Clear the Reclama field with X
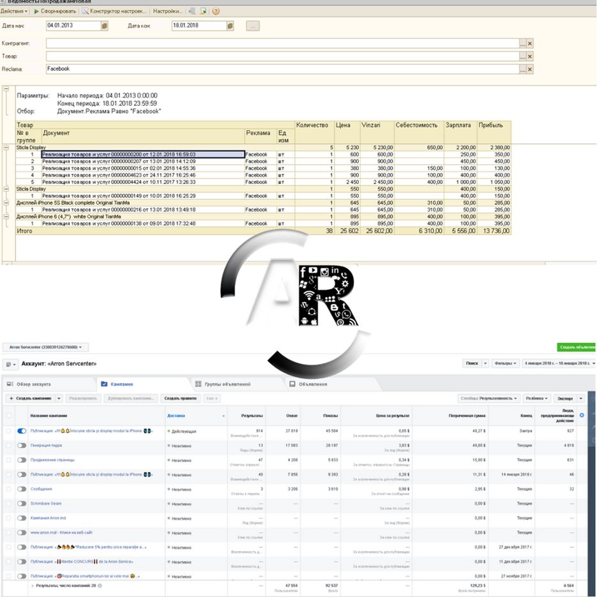597x597 pixels. pos(529,70)
